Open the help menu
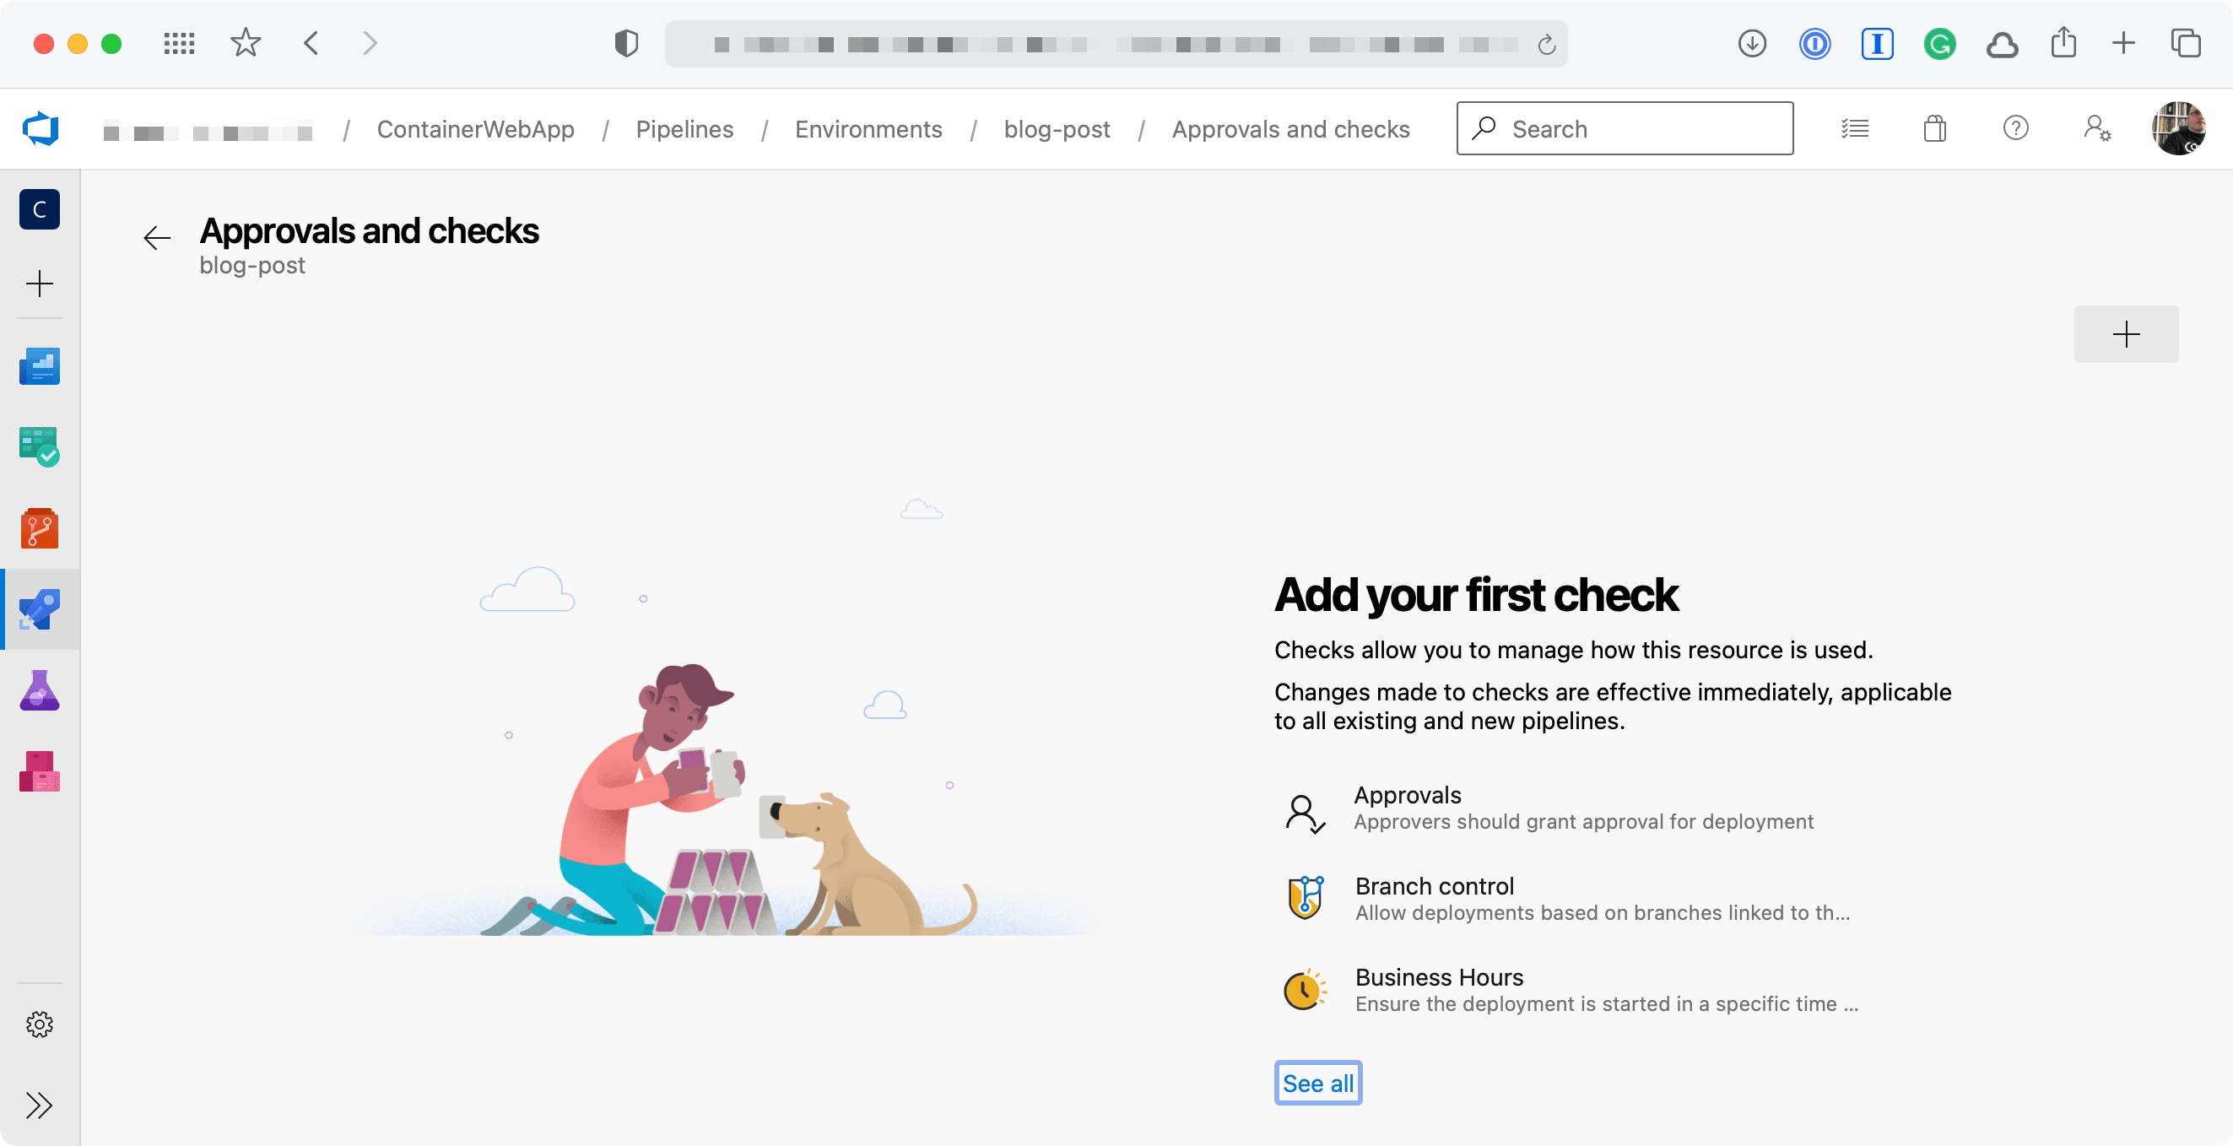The height and width of the screenshot is (1146, 2233). pos(2015,129)
